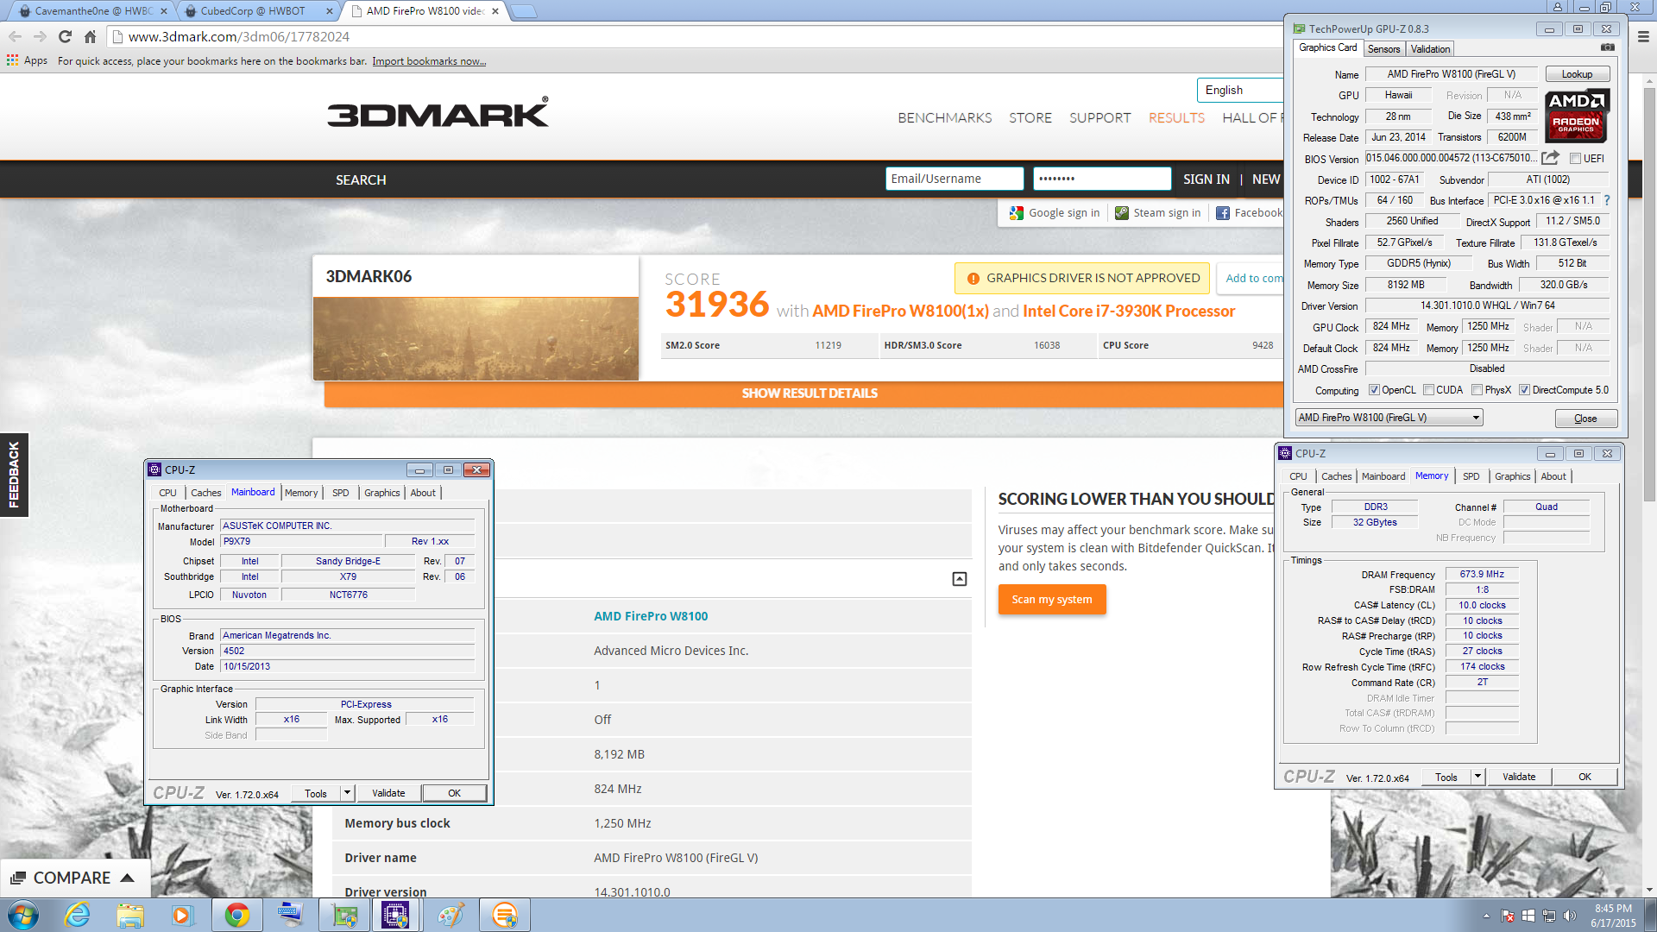Show hidden system tray icons
Screen dimensions: 1657x932
point(1486,916)
